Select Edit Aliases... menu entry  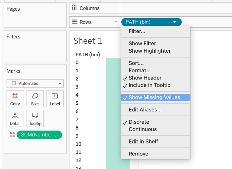[x=145, y=110]
